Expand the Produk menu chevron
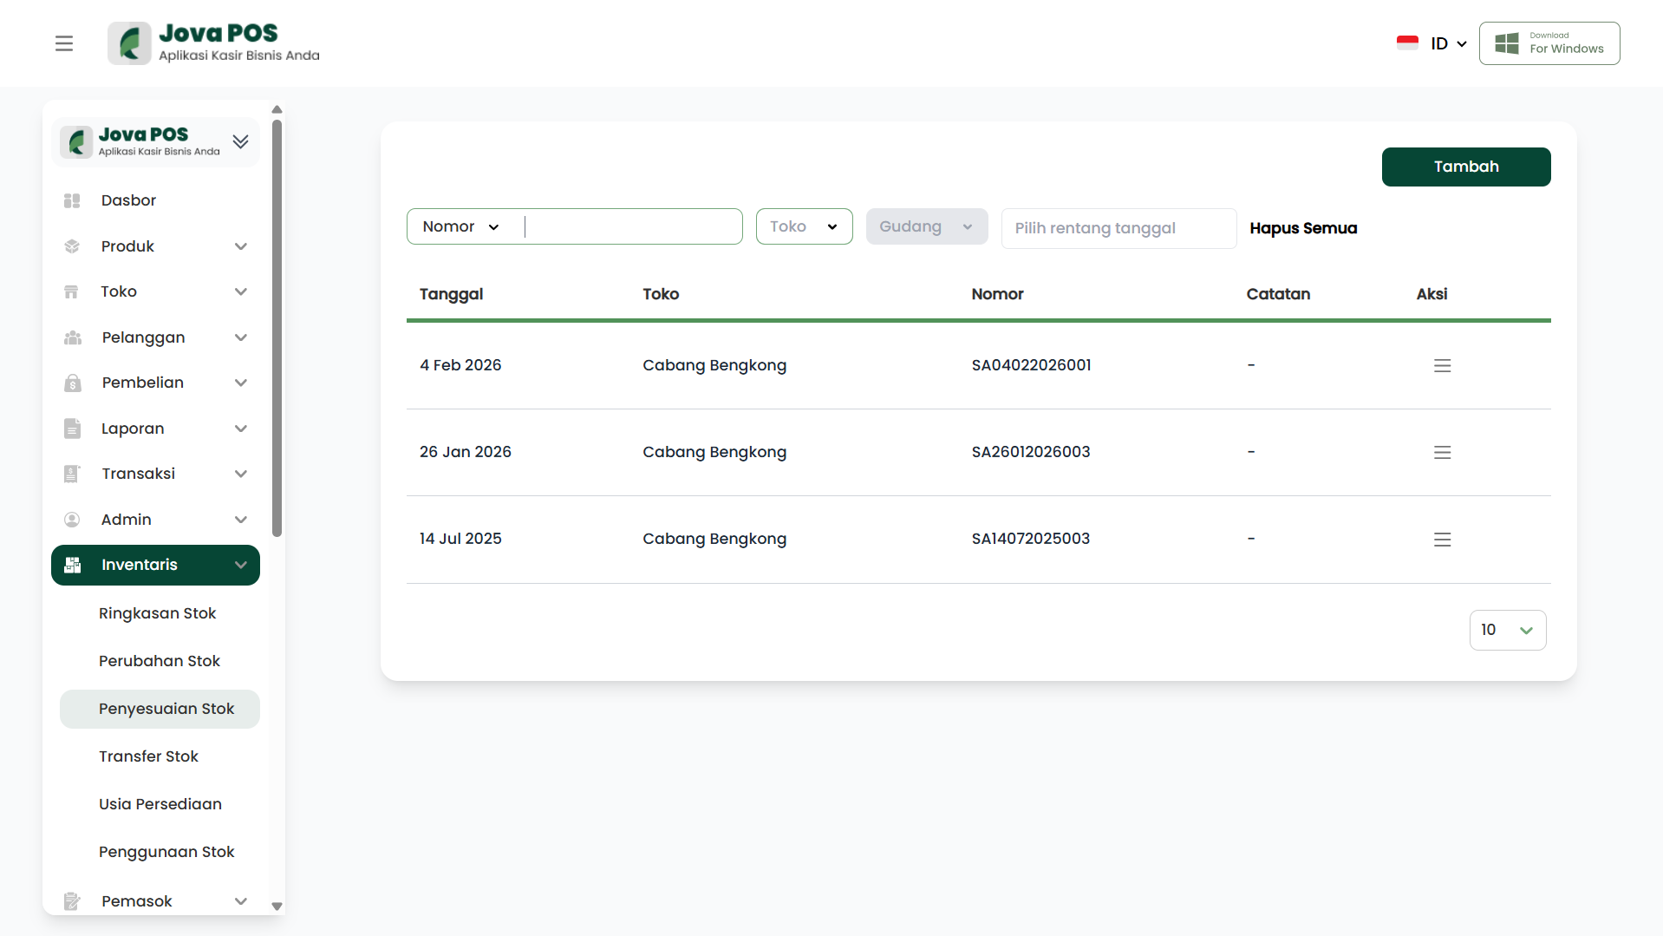 (241, 246)
